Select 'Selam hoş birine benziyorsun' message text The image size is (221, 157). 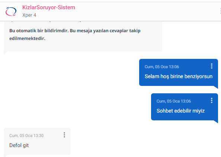point(179,77)
